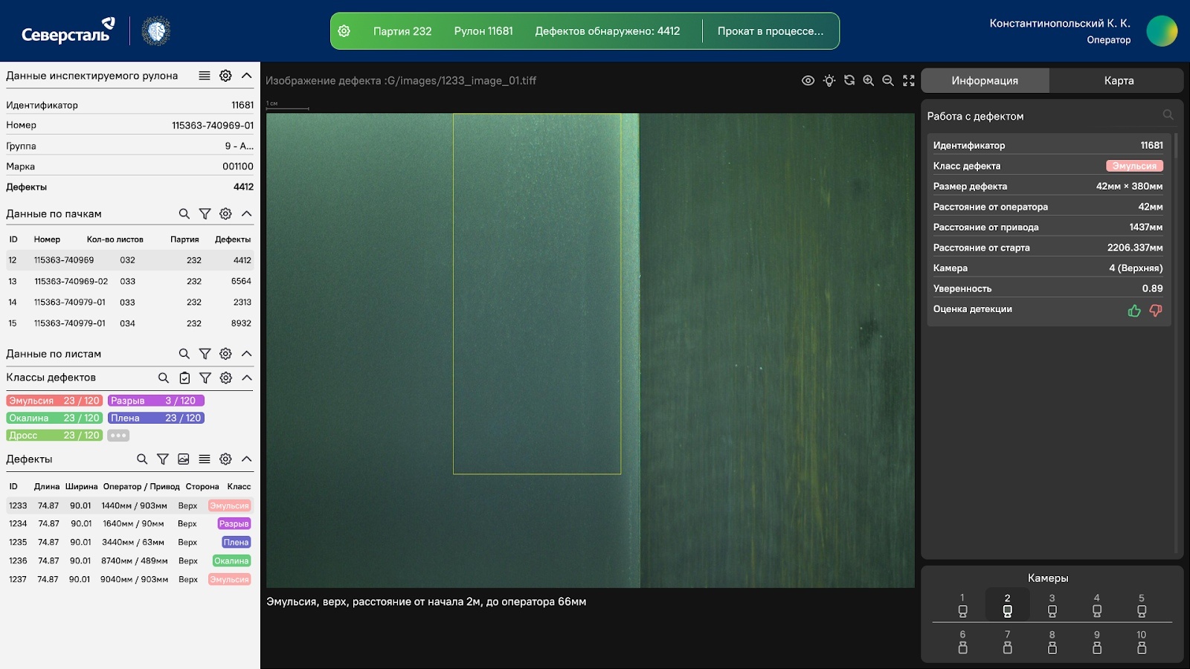Filter the sheets data section
Image resolution: width=1190 pixels, height=669 pixels.
205,354
